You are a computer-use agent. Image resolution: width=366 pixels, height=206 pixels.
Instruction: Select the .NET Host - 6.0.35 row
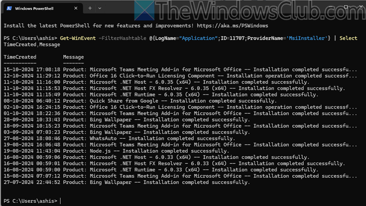click(x=156, y=82)
